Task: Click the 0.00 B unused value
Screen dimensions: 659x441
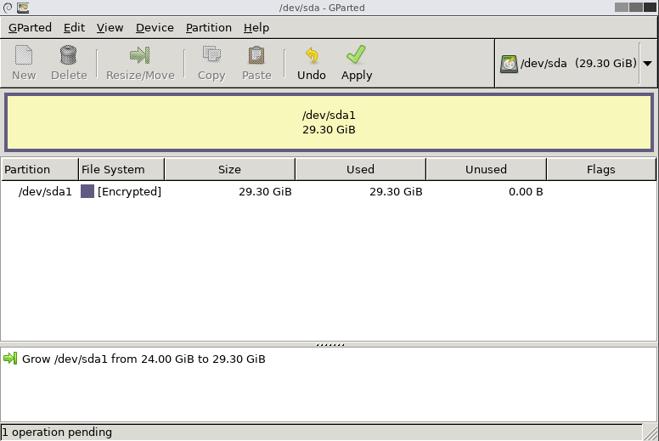Action: point(526,192)
